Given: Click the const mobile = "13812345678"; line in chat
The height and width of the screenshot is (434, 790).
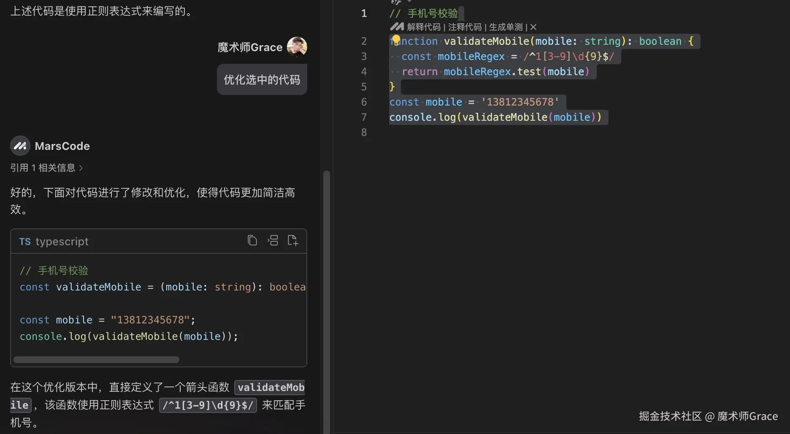Looking at the screenshot, I should coord(107,320).
